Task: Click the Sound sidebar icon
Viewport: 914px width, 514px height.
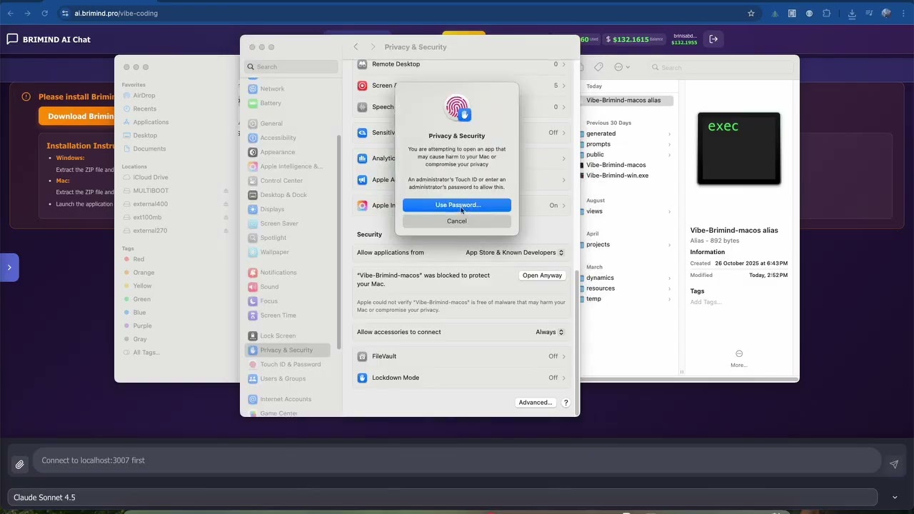Action: tap(253, 287)
